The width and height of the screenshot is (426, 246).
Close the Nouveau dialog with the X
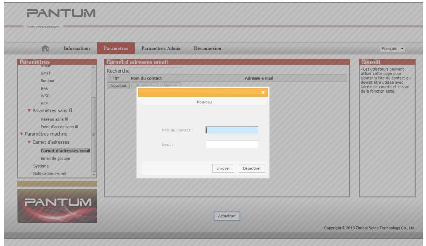pyautogui.click(x=263, y=93)
